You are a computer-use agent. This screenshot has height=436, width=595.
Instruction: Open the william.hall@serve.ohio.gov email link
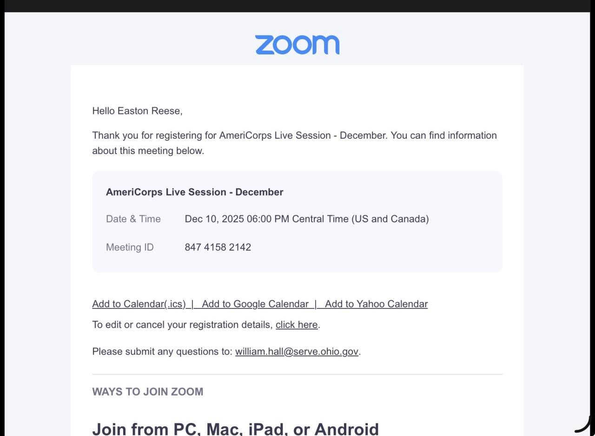pyautogui.click(x=297, y=351)
